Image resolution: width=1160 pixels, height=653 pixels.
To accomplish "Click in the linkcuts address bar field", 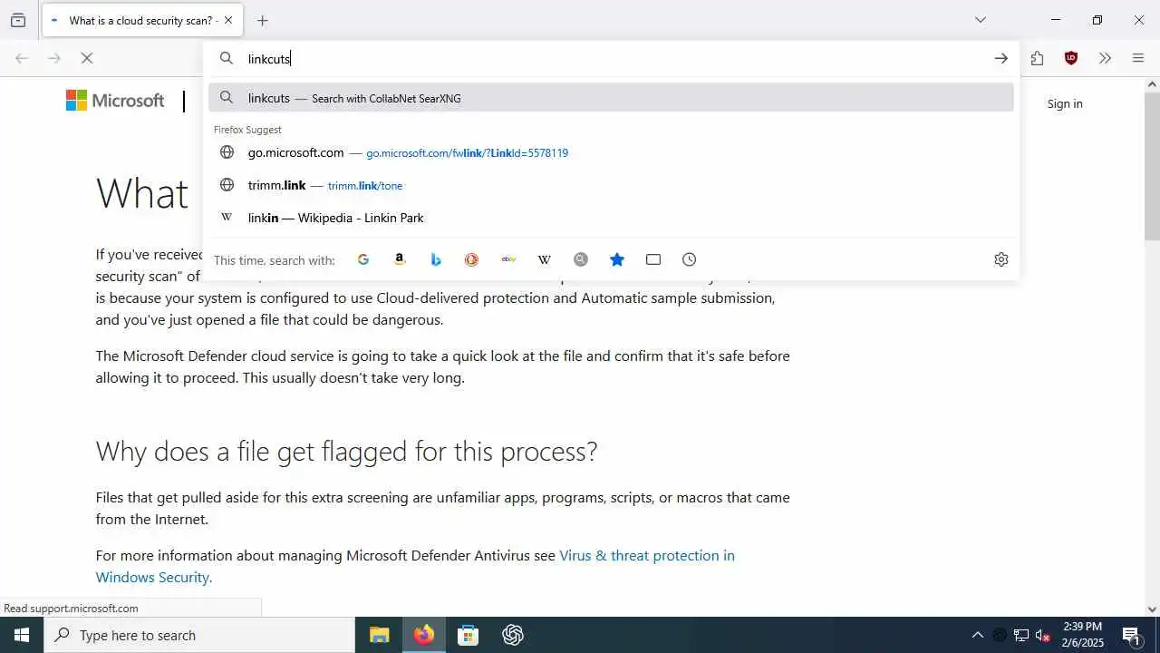I will [616, 59].
